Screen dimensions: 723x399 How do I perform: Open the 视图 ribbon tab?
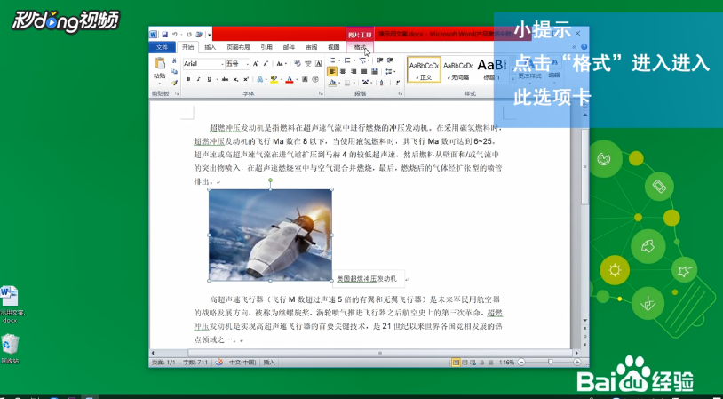pyautogui.click(x=334, y=47)
